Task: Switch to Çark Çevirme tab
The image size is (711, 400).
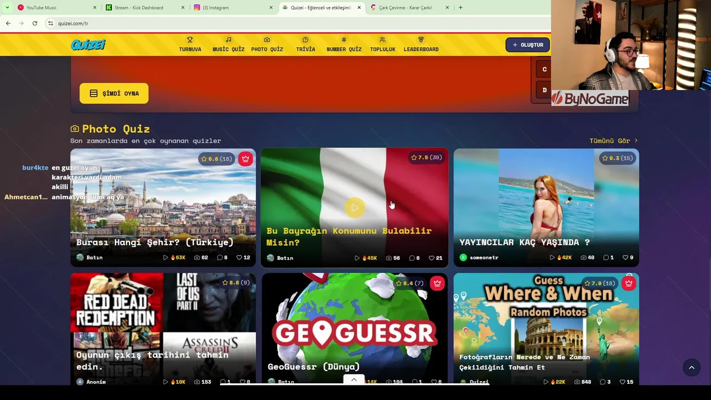Action: [408, 8]
